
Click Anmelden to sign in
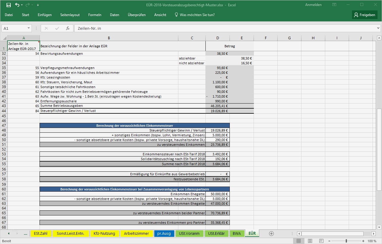coord(313,5)
